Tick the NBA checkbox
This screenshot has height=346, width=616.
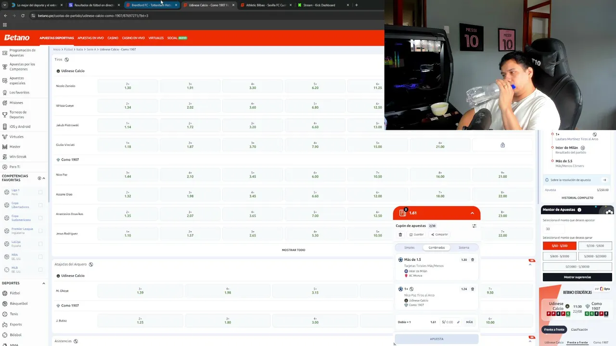pos(40,257)
